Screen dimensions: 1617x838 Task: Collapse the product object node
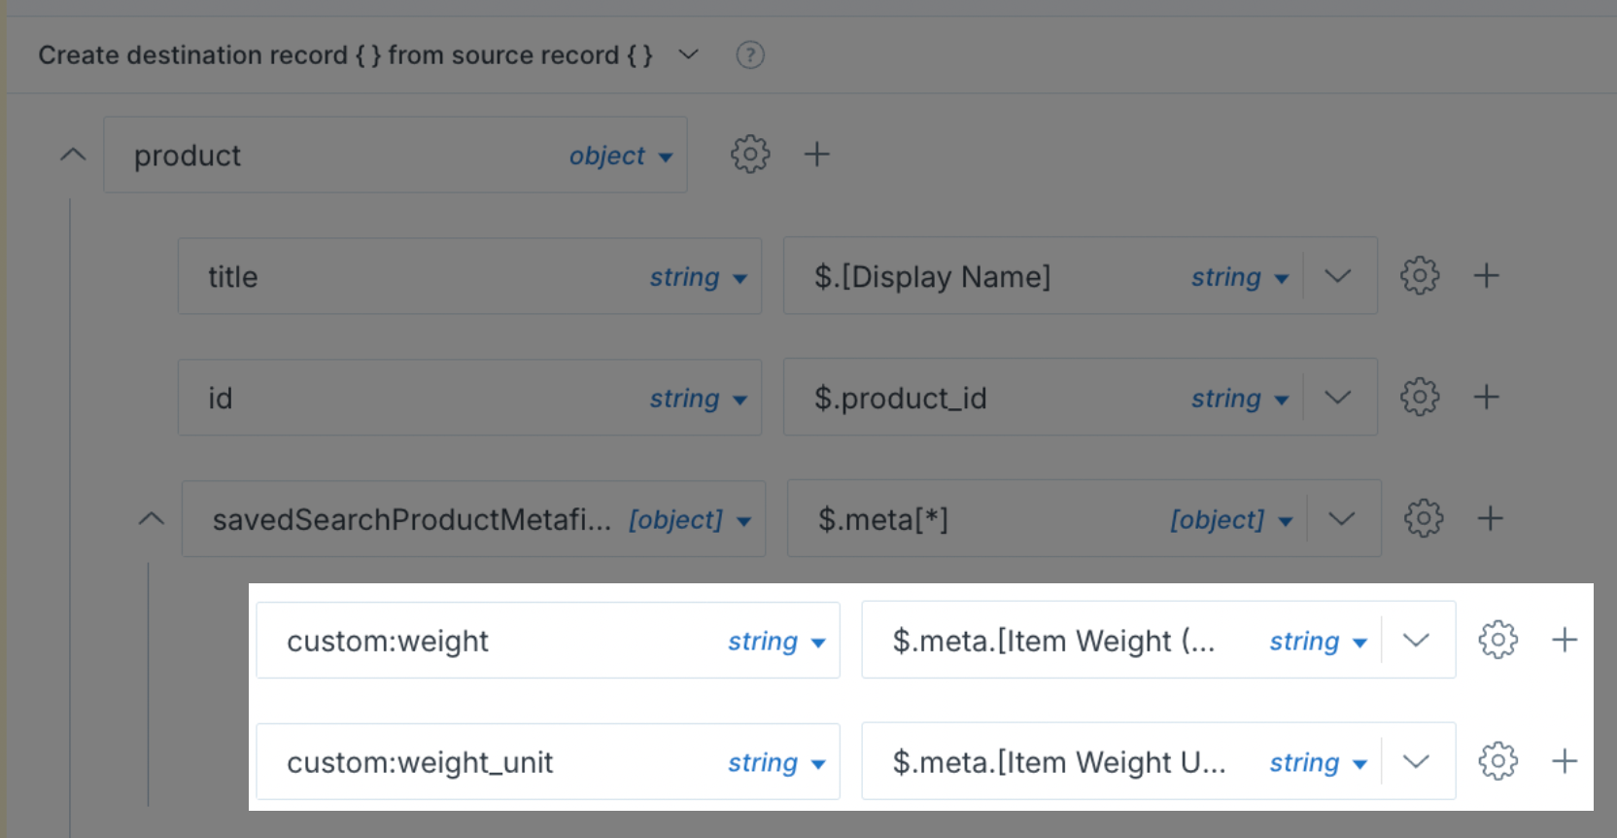coord(73,155)
